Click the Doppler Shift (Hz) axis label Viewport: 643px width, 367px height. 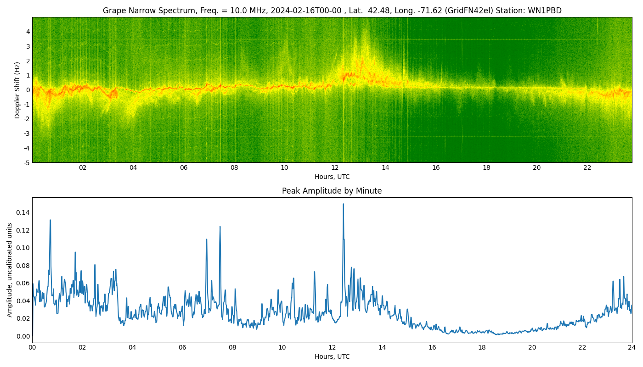coord(17,90)
